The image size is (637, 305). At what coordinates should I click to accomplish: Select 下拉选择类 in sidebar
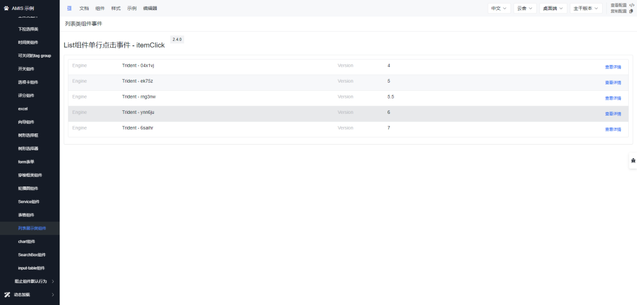28,29
